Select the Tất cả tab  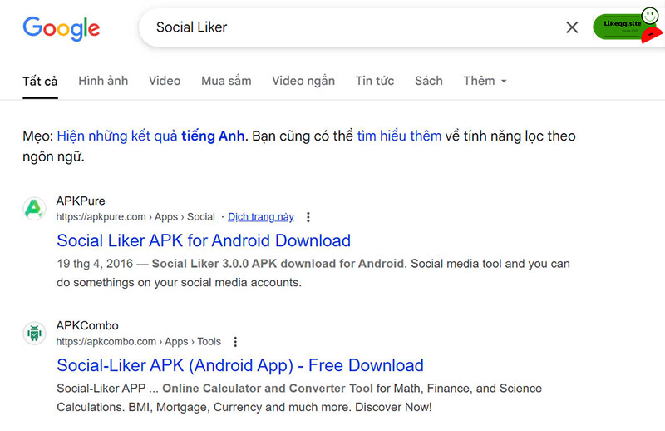40,81
